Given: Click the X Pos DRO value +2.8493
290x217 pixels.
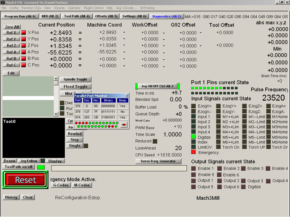Looking at the screenshot, I should (x=61, y=33).
